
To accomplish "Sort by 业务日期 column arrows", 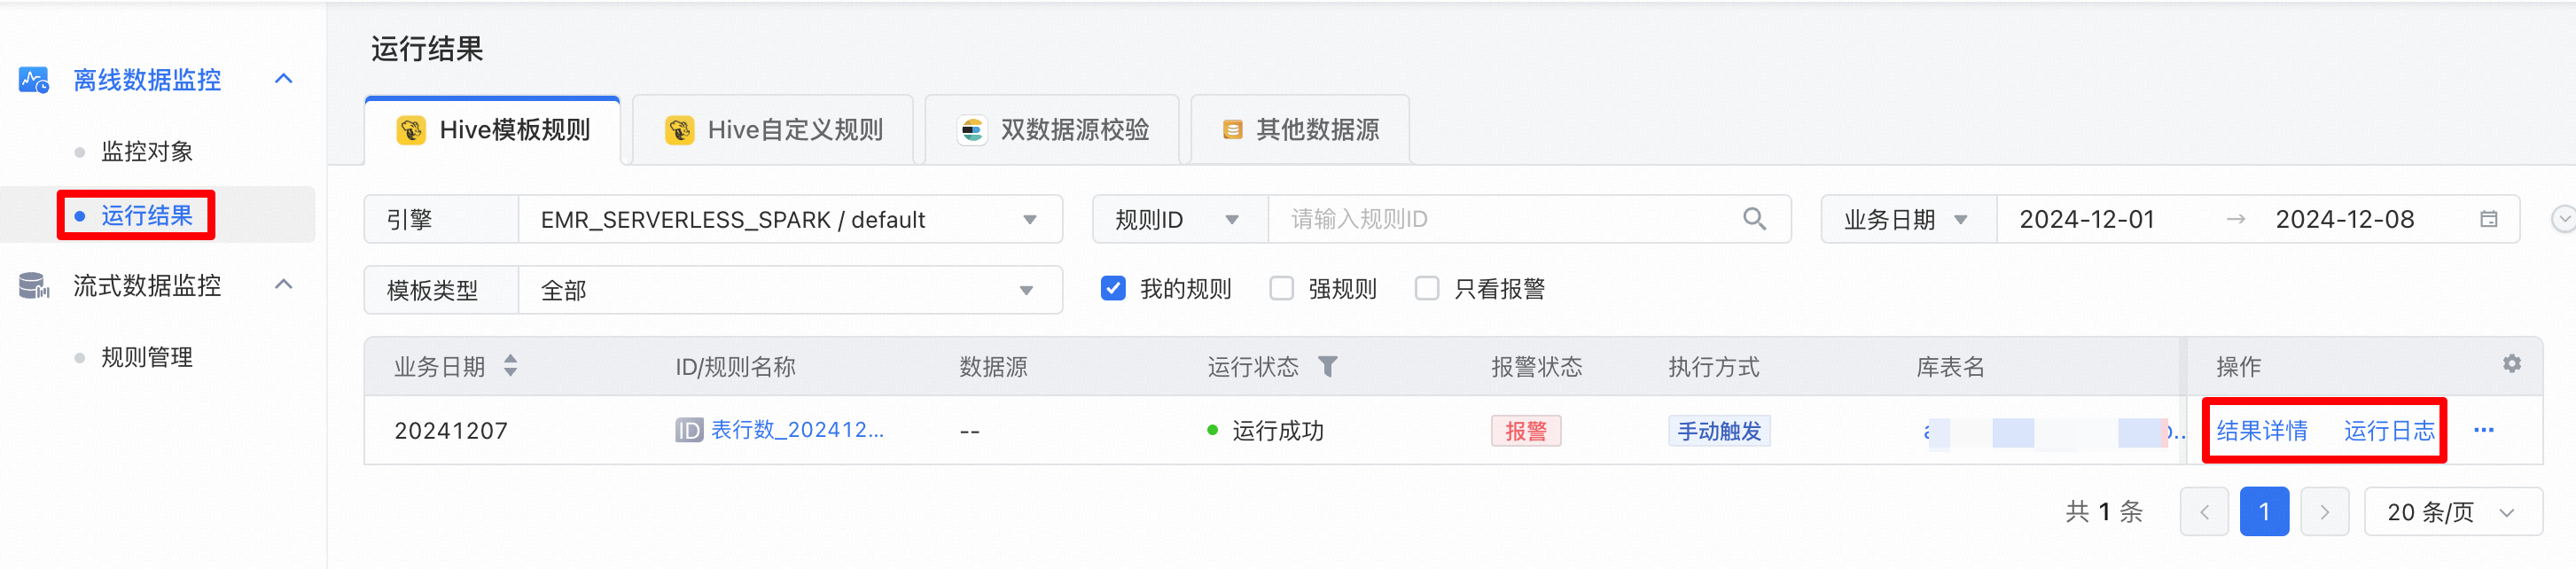I will [510, 366].
